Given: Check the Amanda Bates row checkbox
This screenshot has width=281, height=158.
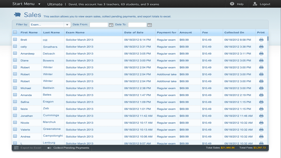Looking at the screenshot, I should (x=15, y=94).
